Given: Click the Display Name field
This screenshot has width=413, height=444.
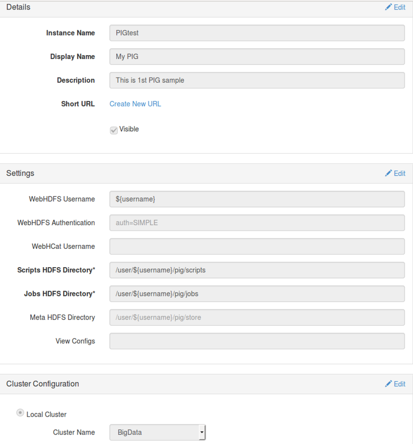Looking at the screenshot, I should [257, 56].
